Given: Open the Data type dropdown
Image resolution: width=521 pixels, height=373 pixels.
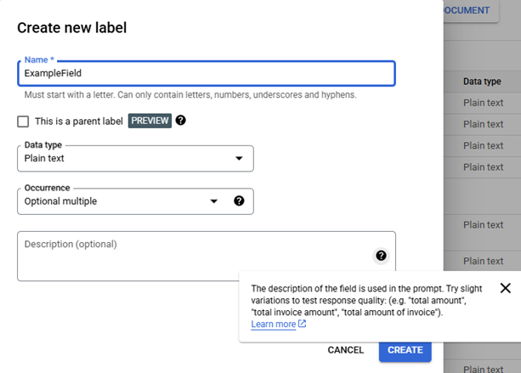Looking at the screenshot, I should [x=134, y=159].
